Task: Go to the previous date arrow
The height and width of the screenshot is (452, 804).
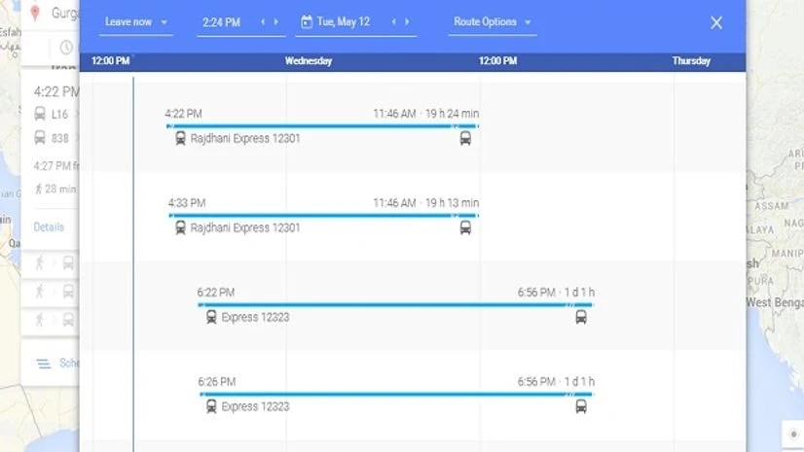Action: tap(394, 21)
